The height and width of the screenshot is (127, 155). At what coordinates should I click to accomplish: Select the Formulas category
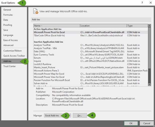tap(8, 15)
